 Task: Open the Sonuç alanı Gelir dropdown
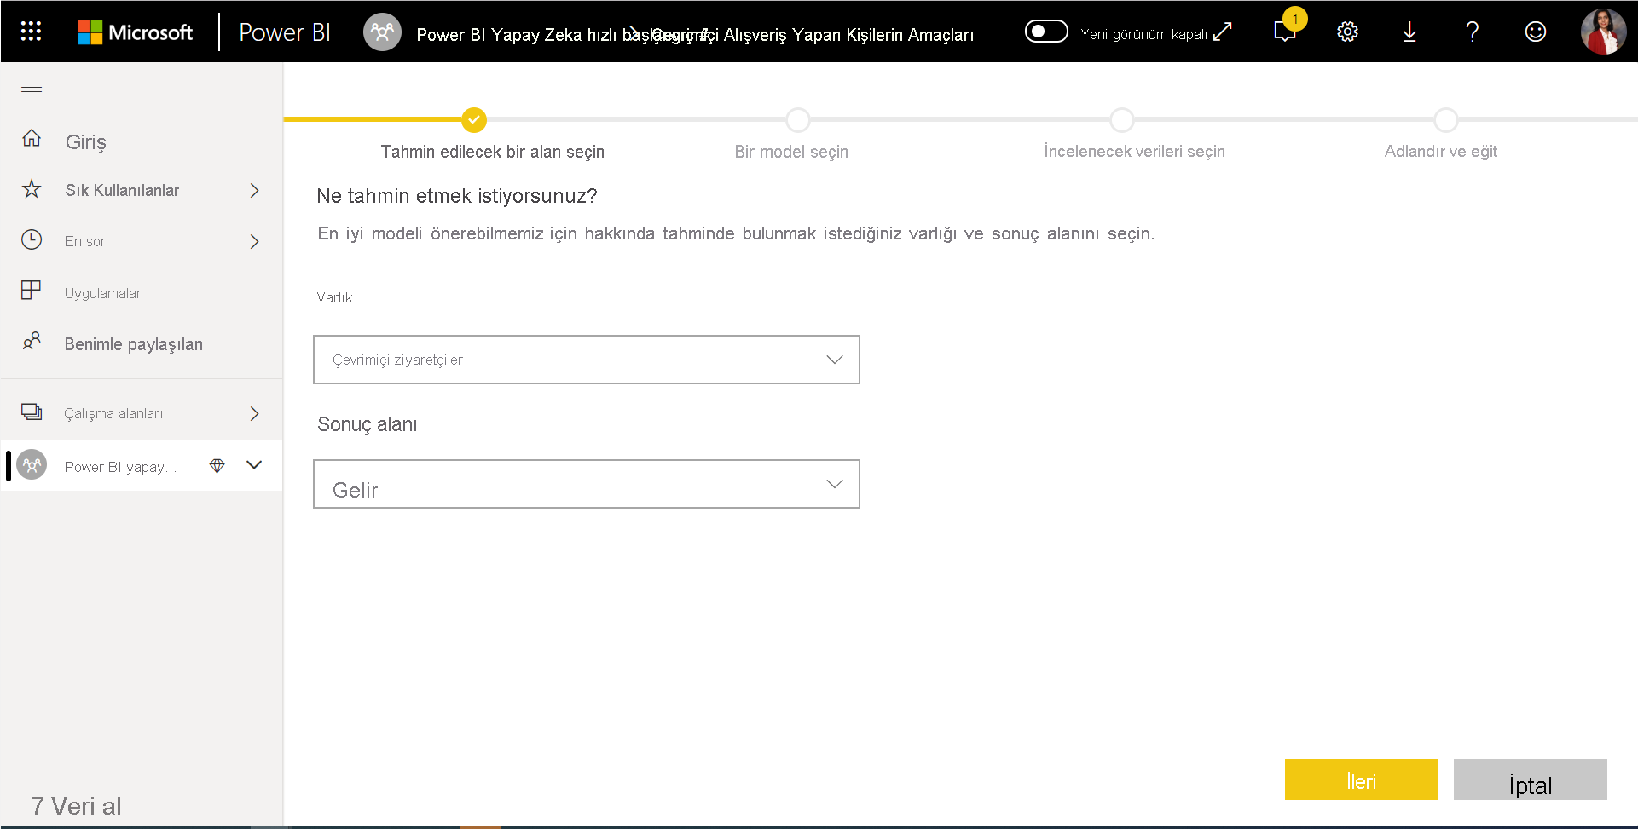click(x=587, y=484)
